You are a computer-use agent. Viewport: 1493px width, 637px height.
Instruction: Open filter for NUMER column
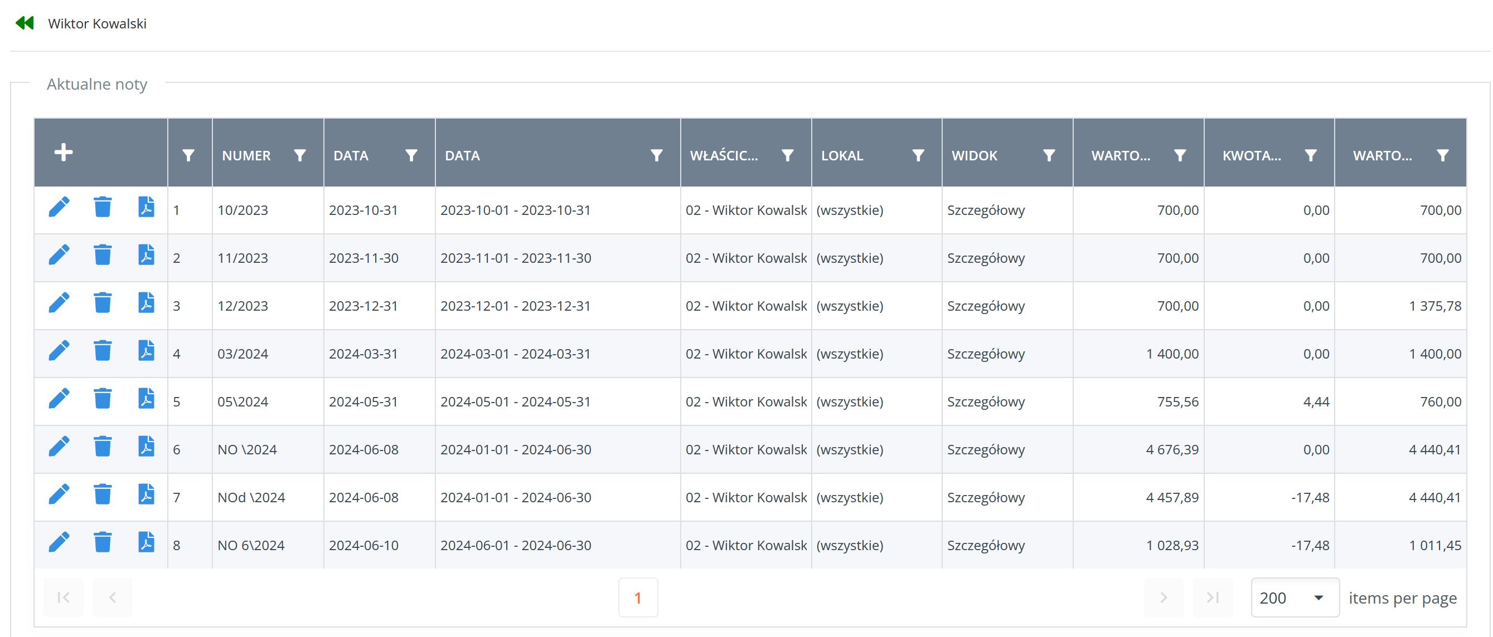tap(299, 155)
